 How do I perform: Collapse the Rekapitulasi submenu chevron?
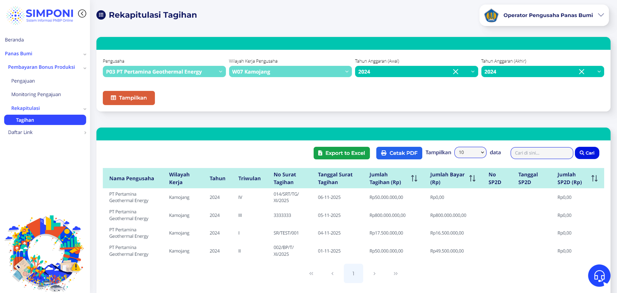(85, 109)
